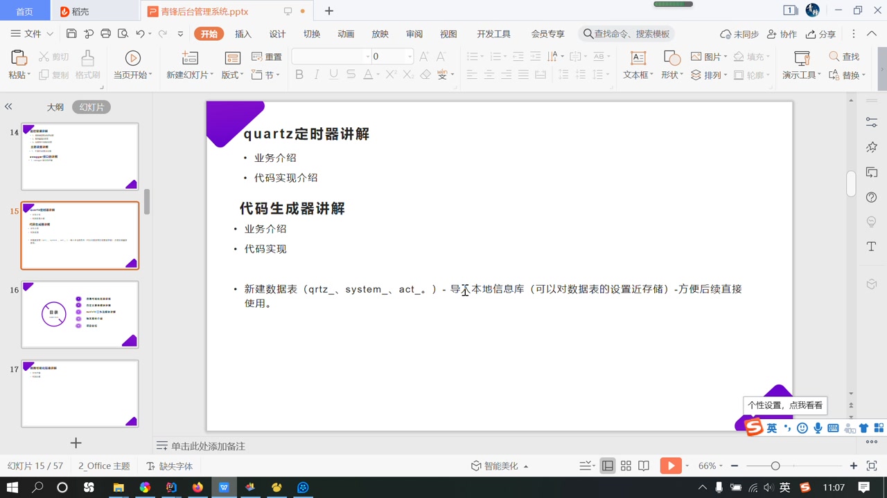
Task: Click the Collaborate (协作) button
Action: tap(782, 34)
